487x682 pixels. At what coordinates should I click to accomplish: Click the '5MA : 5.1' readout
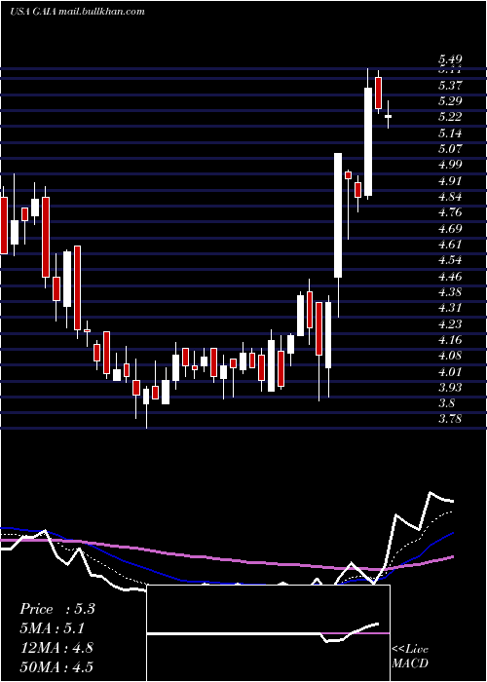[52, 628]
